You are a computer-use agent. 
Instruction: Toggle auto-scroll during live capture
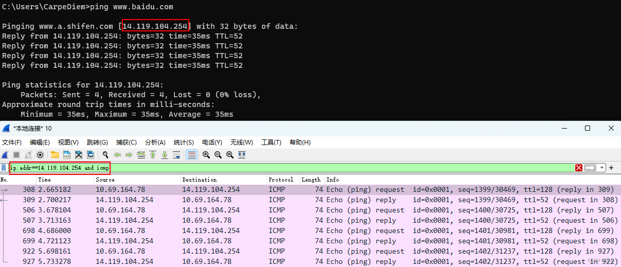tap(176, 155)
